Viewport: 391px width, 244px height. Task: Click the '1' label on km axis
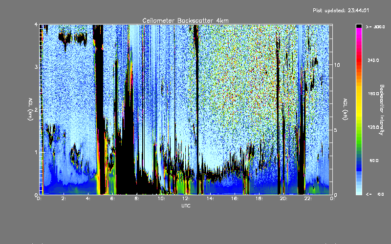[36, 152]
